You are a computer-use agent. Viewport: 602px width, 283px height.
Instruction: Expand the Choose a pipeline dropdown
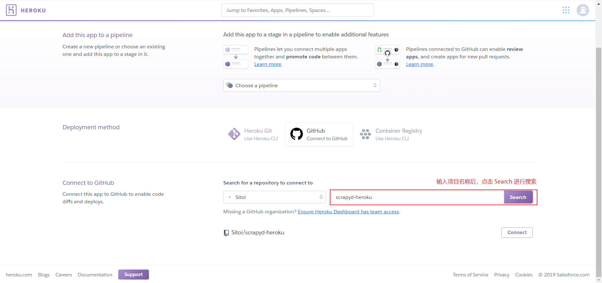pos(301,85)
